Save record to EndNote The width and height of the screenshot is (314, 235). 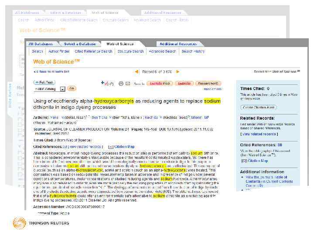click(184, 84)
